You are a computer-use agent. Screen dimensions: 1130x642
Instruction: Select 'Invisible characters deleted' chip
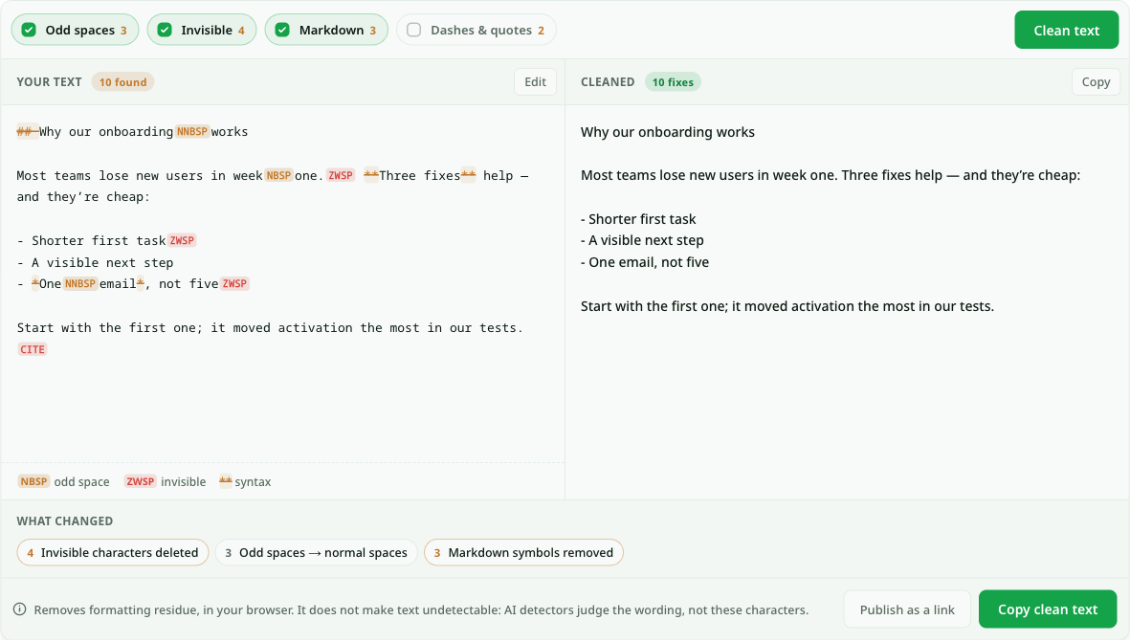112,553
